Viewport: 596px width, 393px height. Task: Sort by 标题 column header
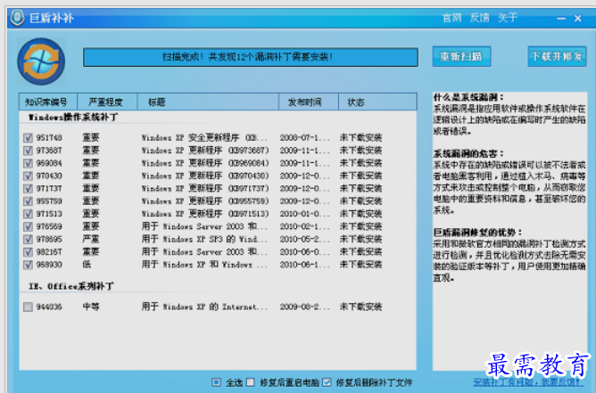click(208, 102)
